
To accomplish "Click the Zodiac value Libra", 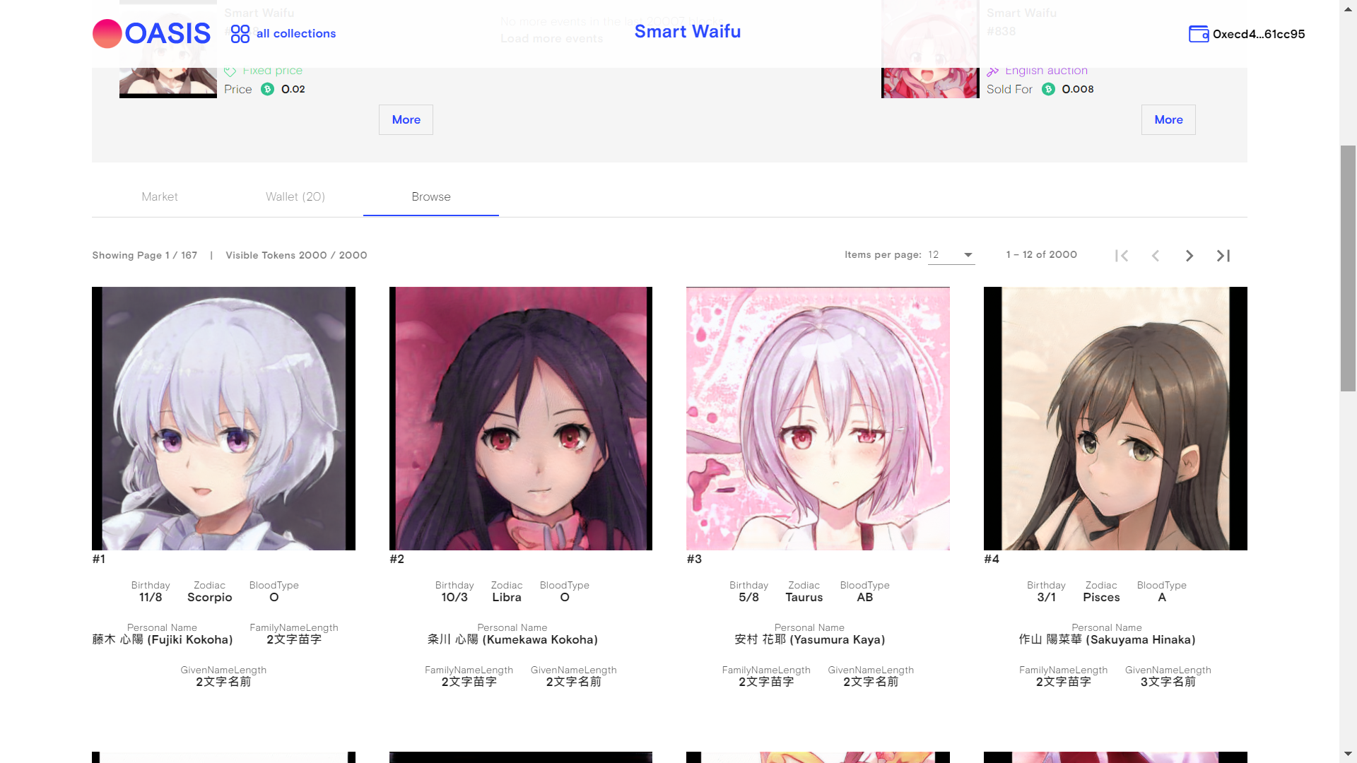I will point(507,598).
